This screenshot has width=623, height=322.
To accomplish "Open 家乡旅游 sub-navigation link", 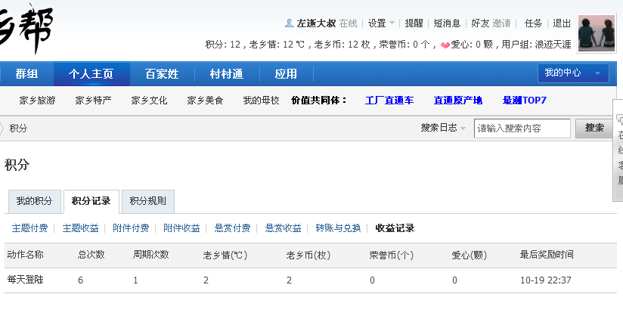I will (x=37, y=101).
